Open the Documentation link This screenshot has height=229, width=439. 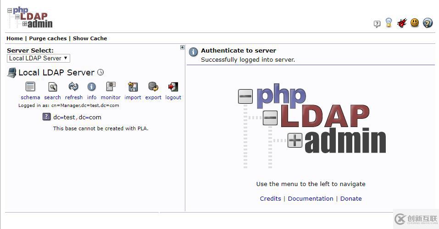tap(311, 198)
